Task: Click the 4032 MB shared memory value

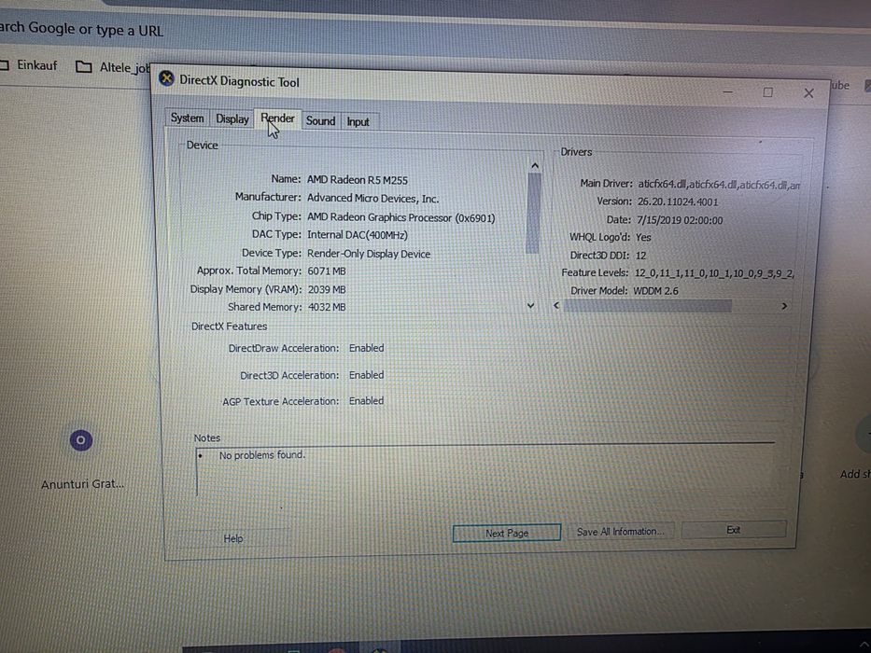Action: click(327, 307)
